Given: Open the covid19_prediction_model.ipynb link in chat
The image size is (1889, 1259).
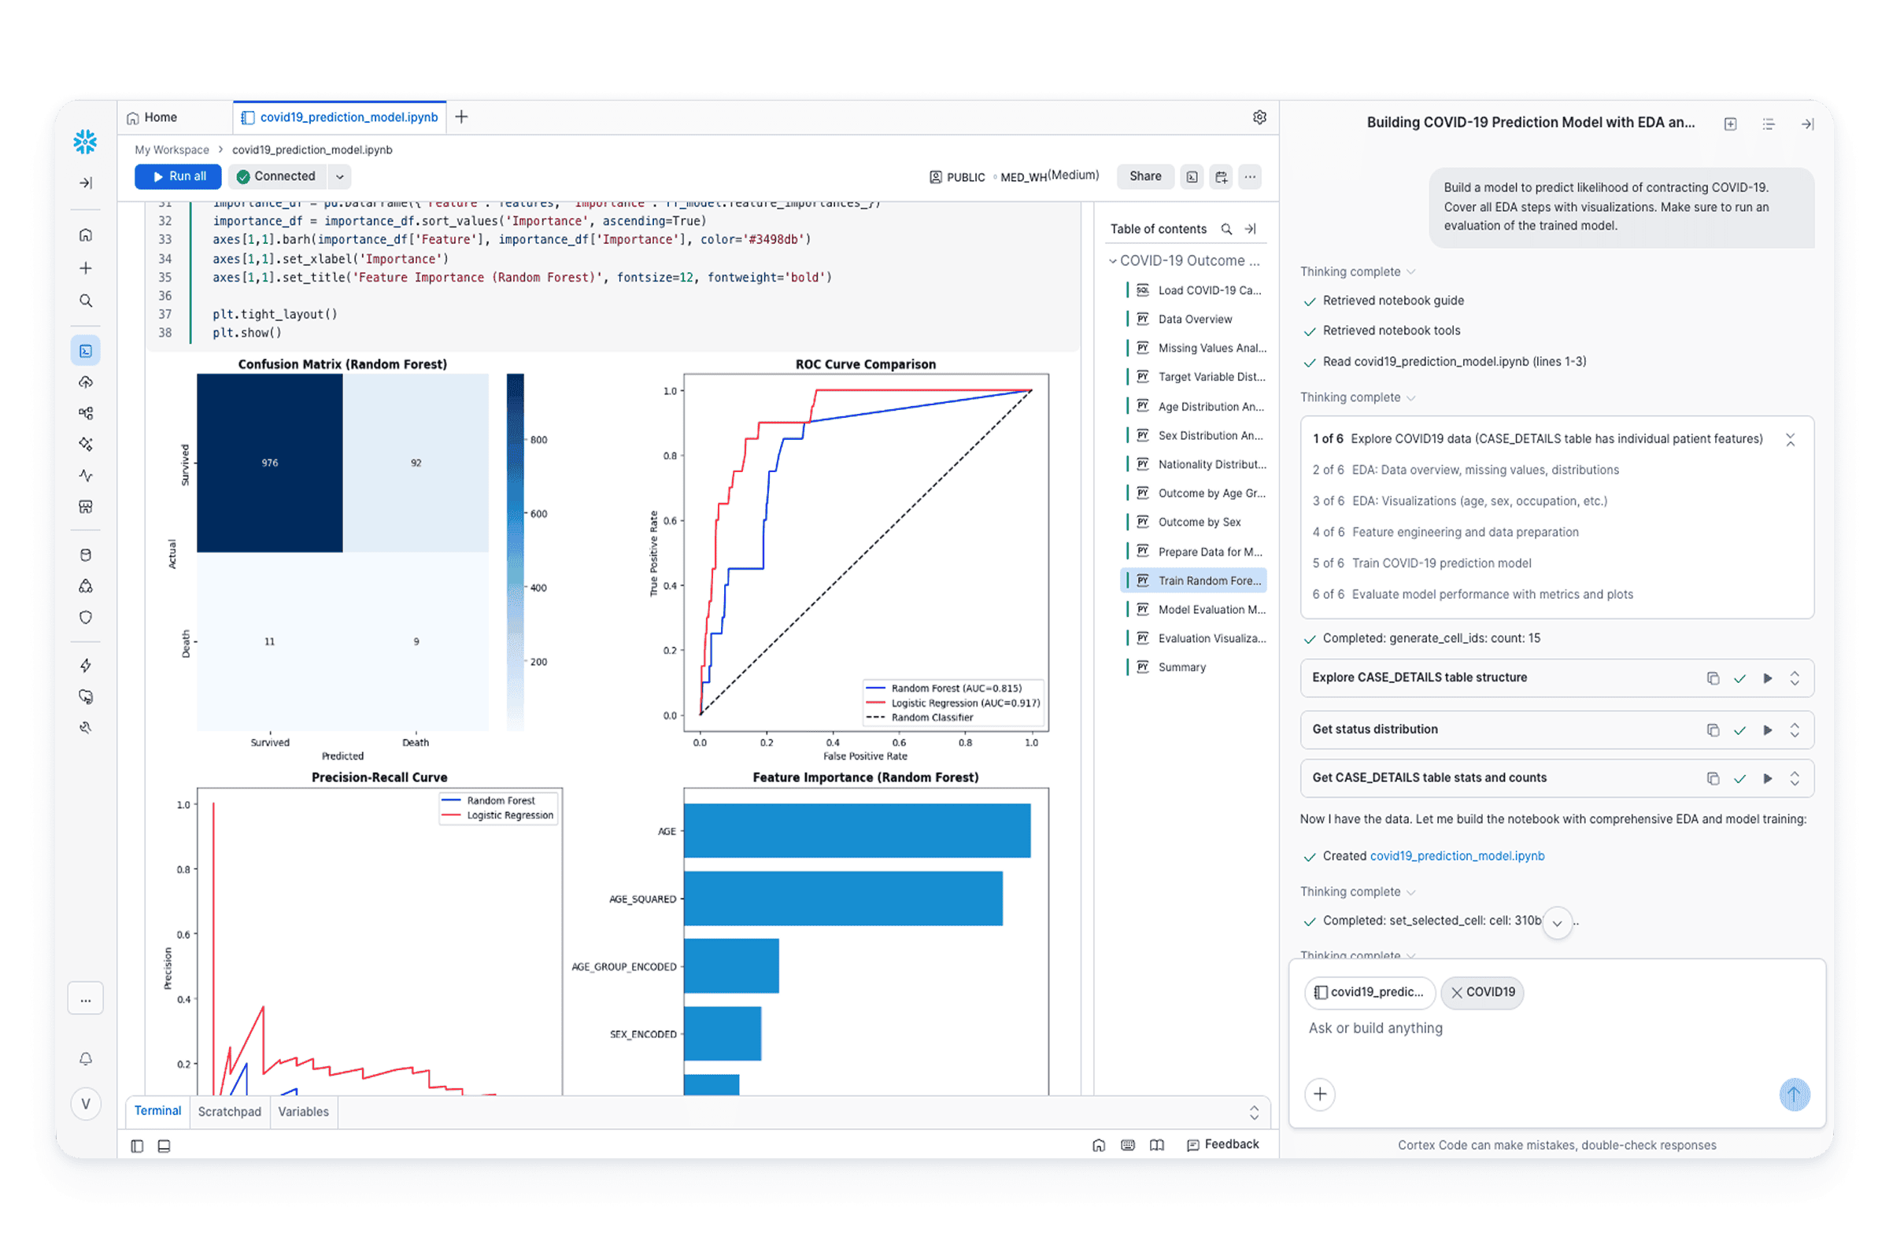Looking at the screenshot, I should click(x=1457, y=855).
